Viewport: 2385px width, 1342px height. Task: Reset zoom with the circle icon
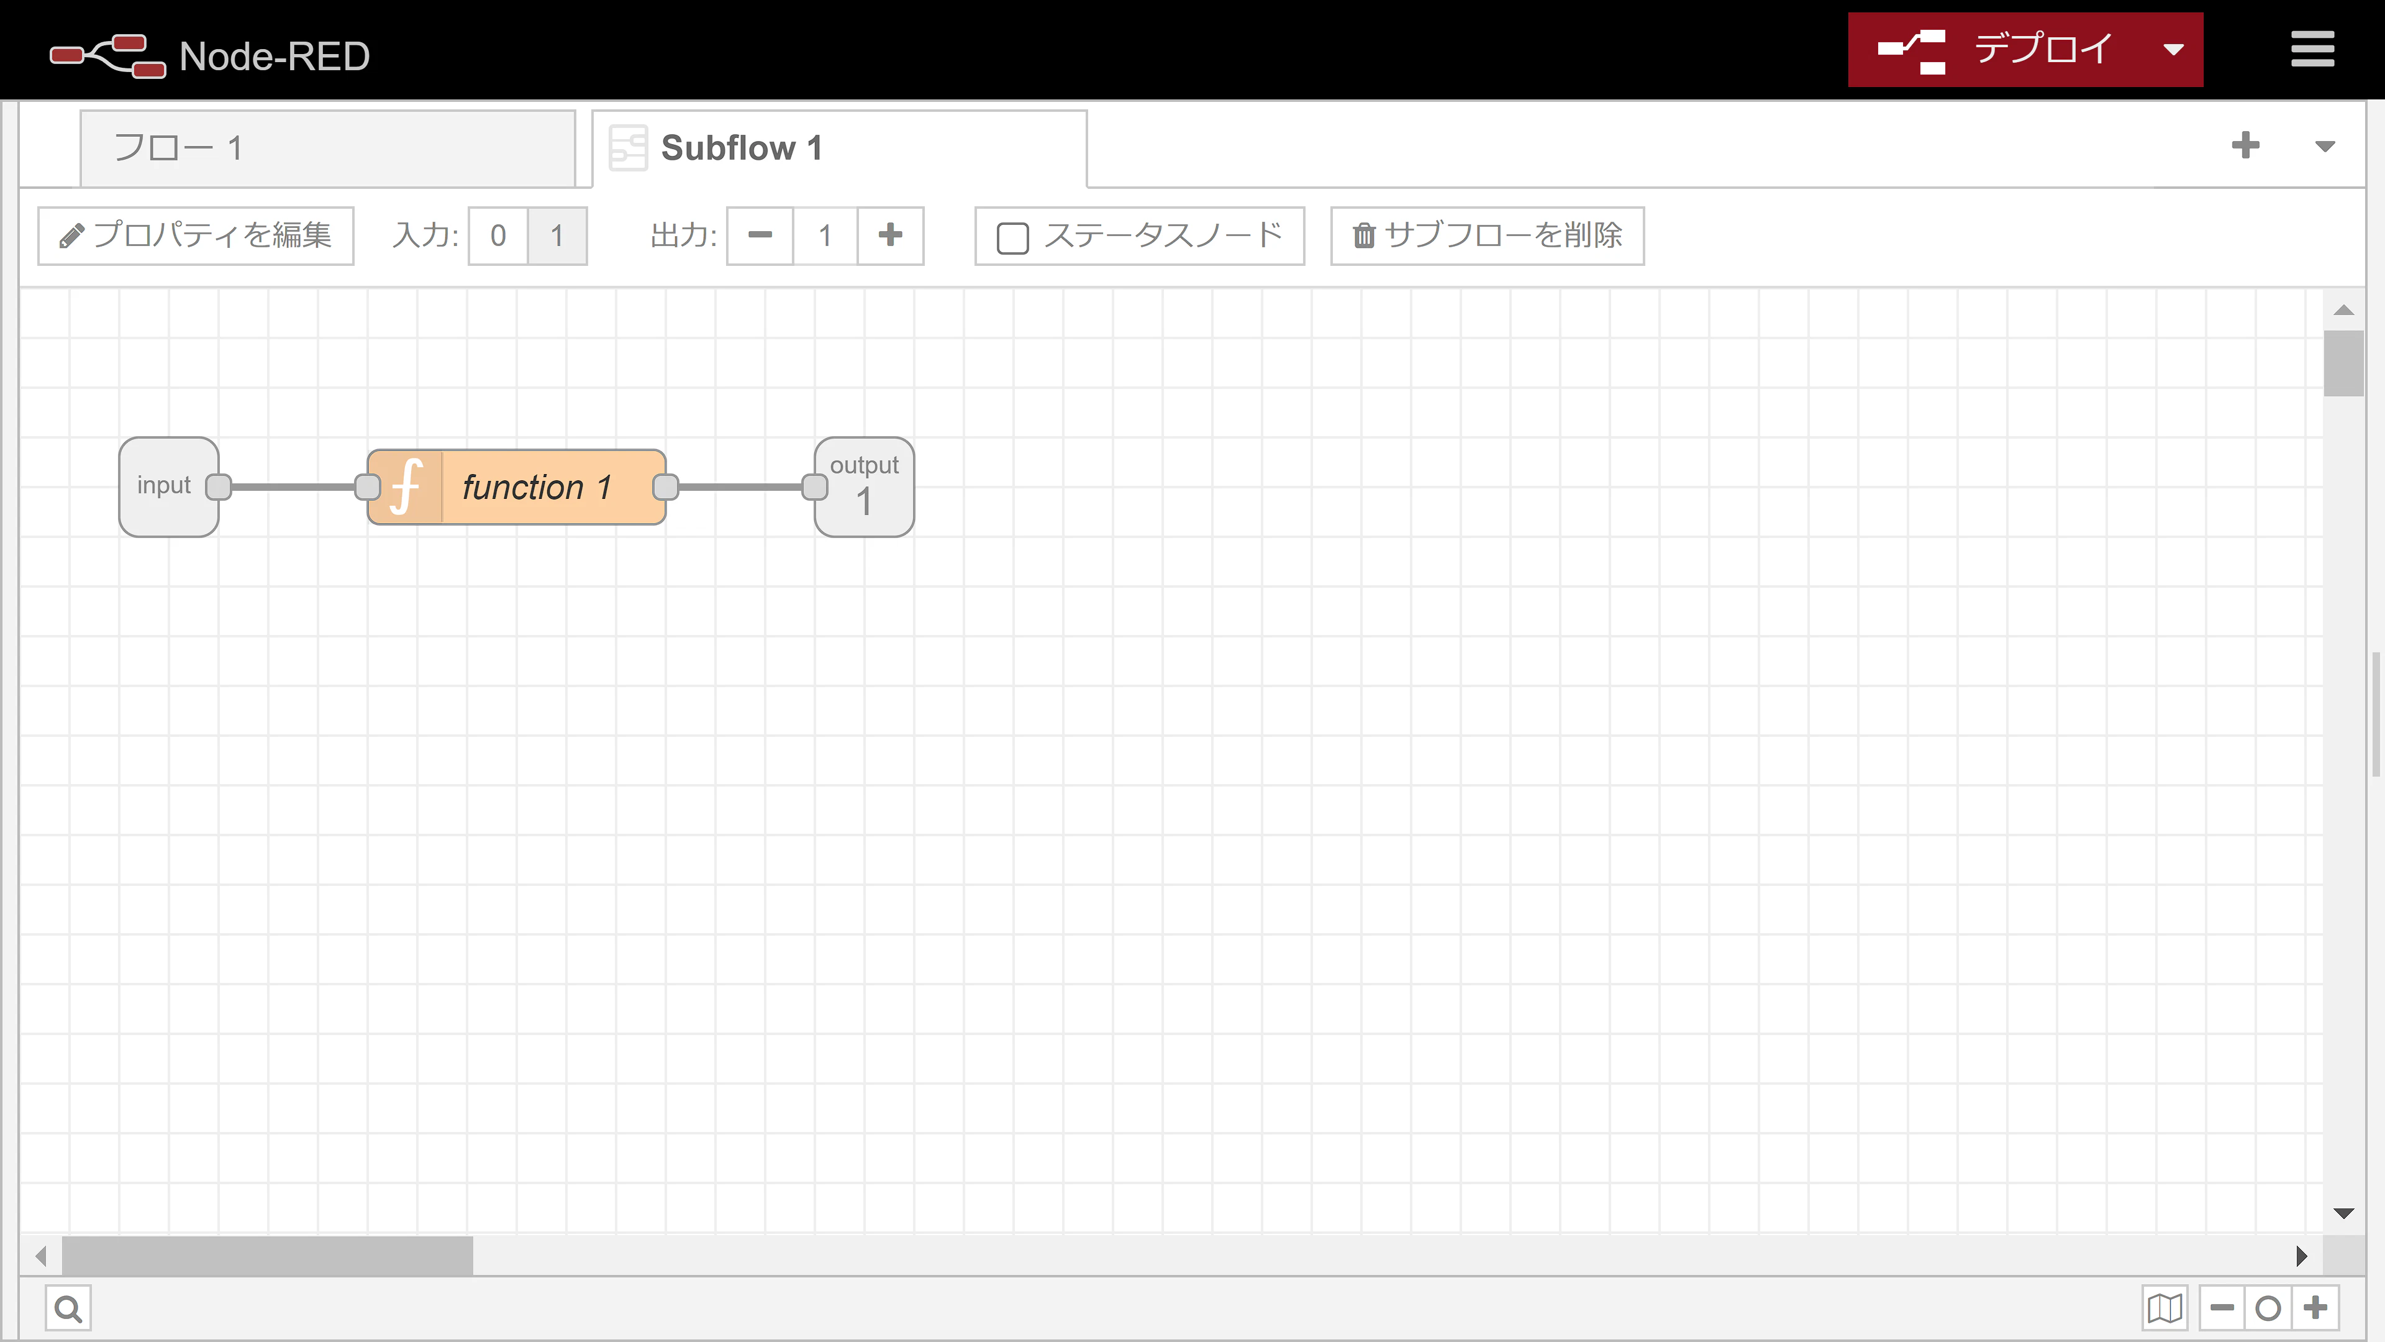2268,1308
